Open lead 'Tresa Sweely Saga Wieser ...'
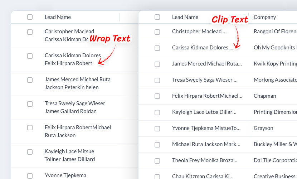297x179 pixels. [205, 80]
